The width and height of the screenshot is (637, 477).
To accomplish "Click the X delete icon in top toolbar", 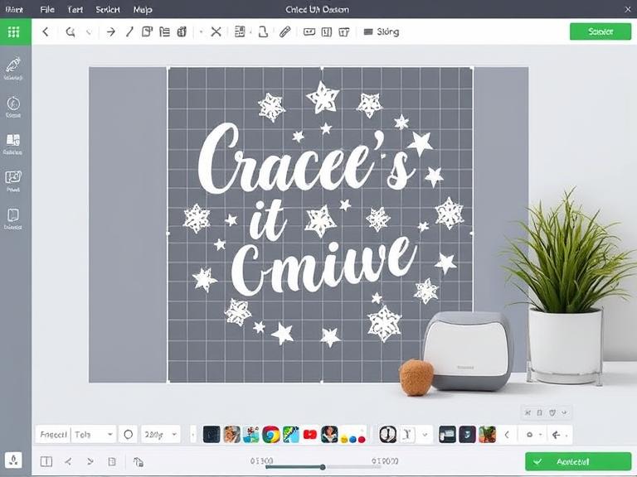I will coord(216,31).
